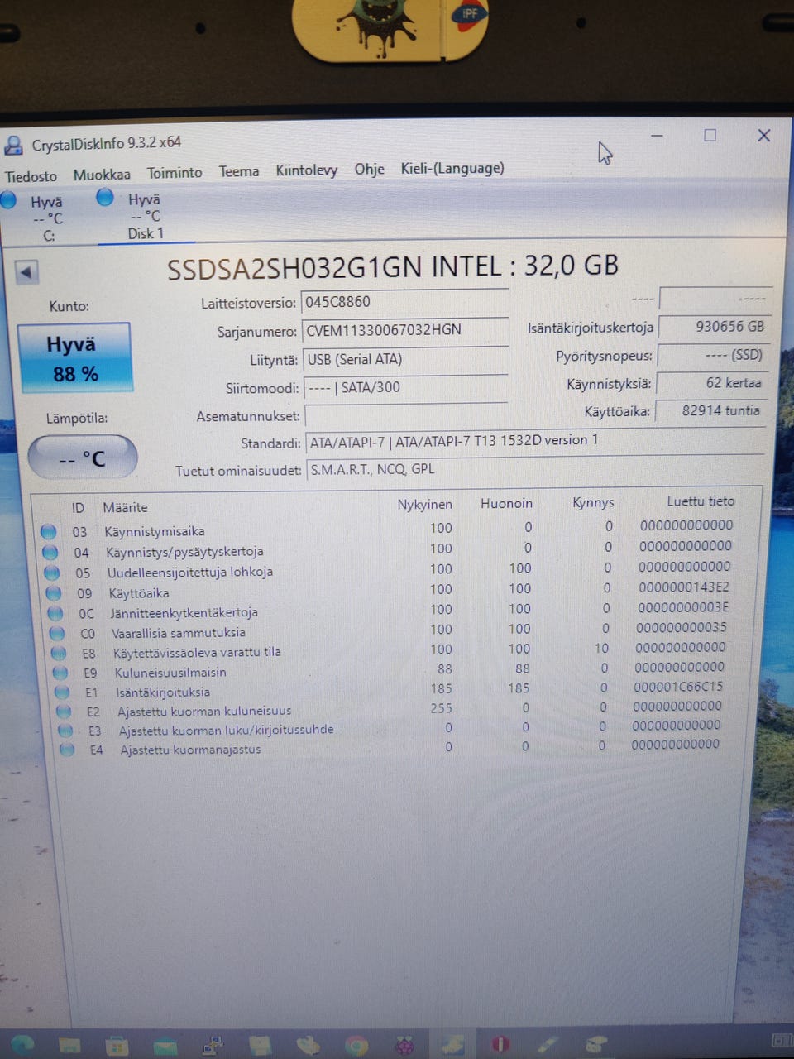Click the status circle of row 03 Käynnistymisaika

pos(49,531)
